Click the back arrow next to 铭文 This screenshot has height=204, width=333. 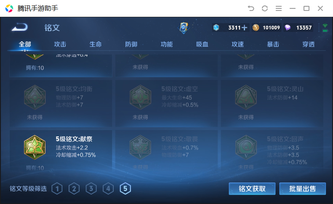(x=19, y=27)
